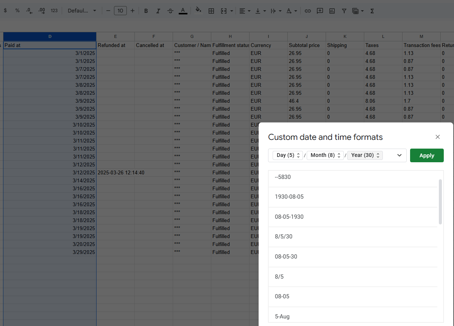Expand the format field dropdown arrow

click(x=399, y=155)
